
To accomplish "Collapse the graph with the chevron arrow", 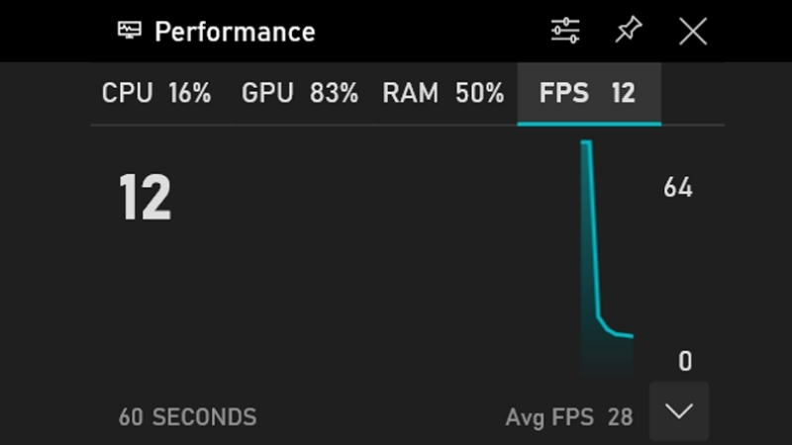I will coord(679,410).
